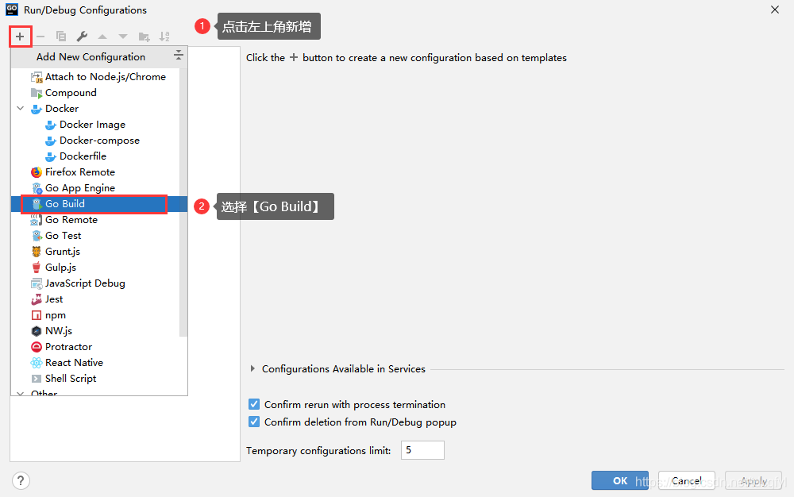The width and height of the screenshot is (794, 497).
Task: Expand Configurations Available in Services
Action: click(252, 368)
